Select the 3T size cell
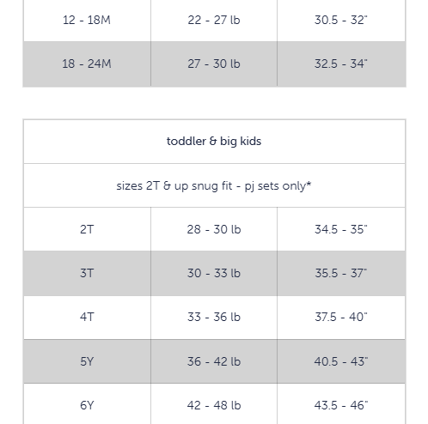This screenshot has width=428, height=424. click(x=87, y=273)
